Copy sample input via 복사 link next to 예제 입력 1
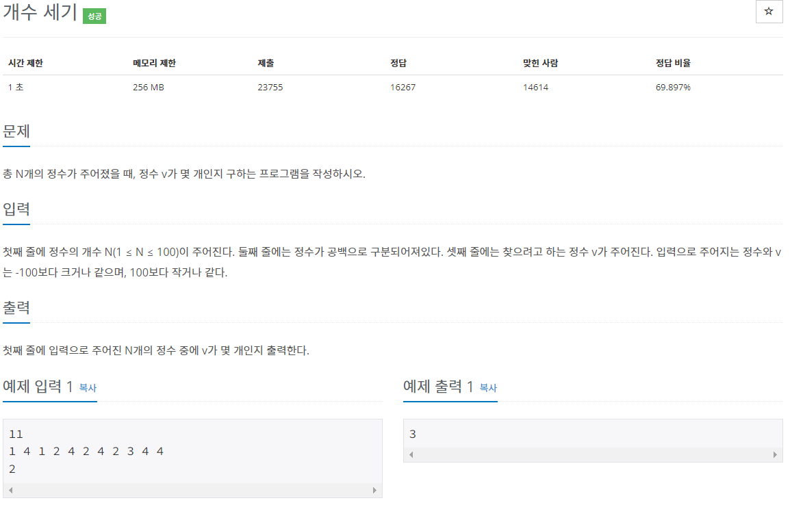Image resolution: width=790 pixels, height=505 pixels. coord(88,388)
